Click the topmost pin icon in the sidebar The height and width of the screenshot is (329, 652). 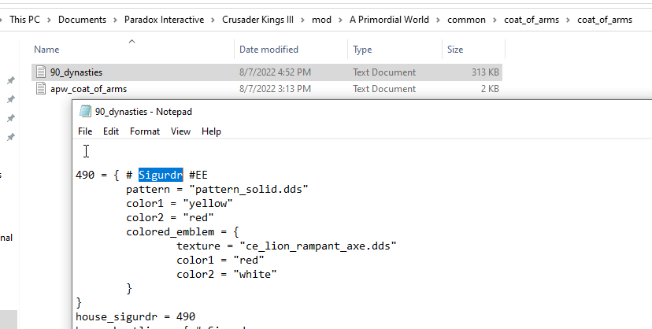(x=10, y=81)
